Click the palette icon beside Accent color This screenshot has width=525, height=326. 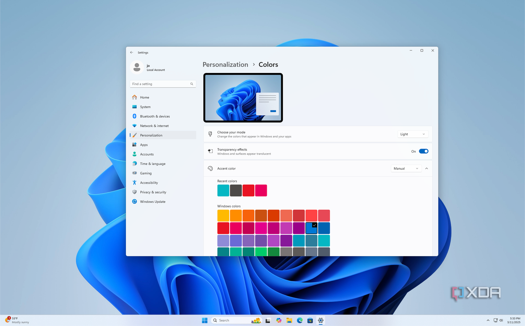(x=210, y=168)
